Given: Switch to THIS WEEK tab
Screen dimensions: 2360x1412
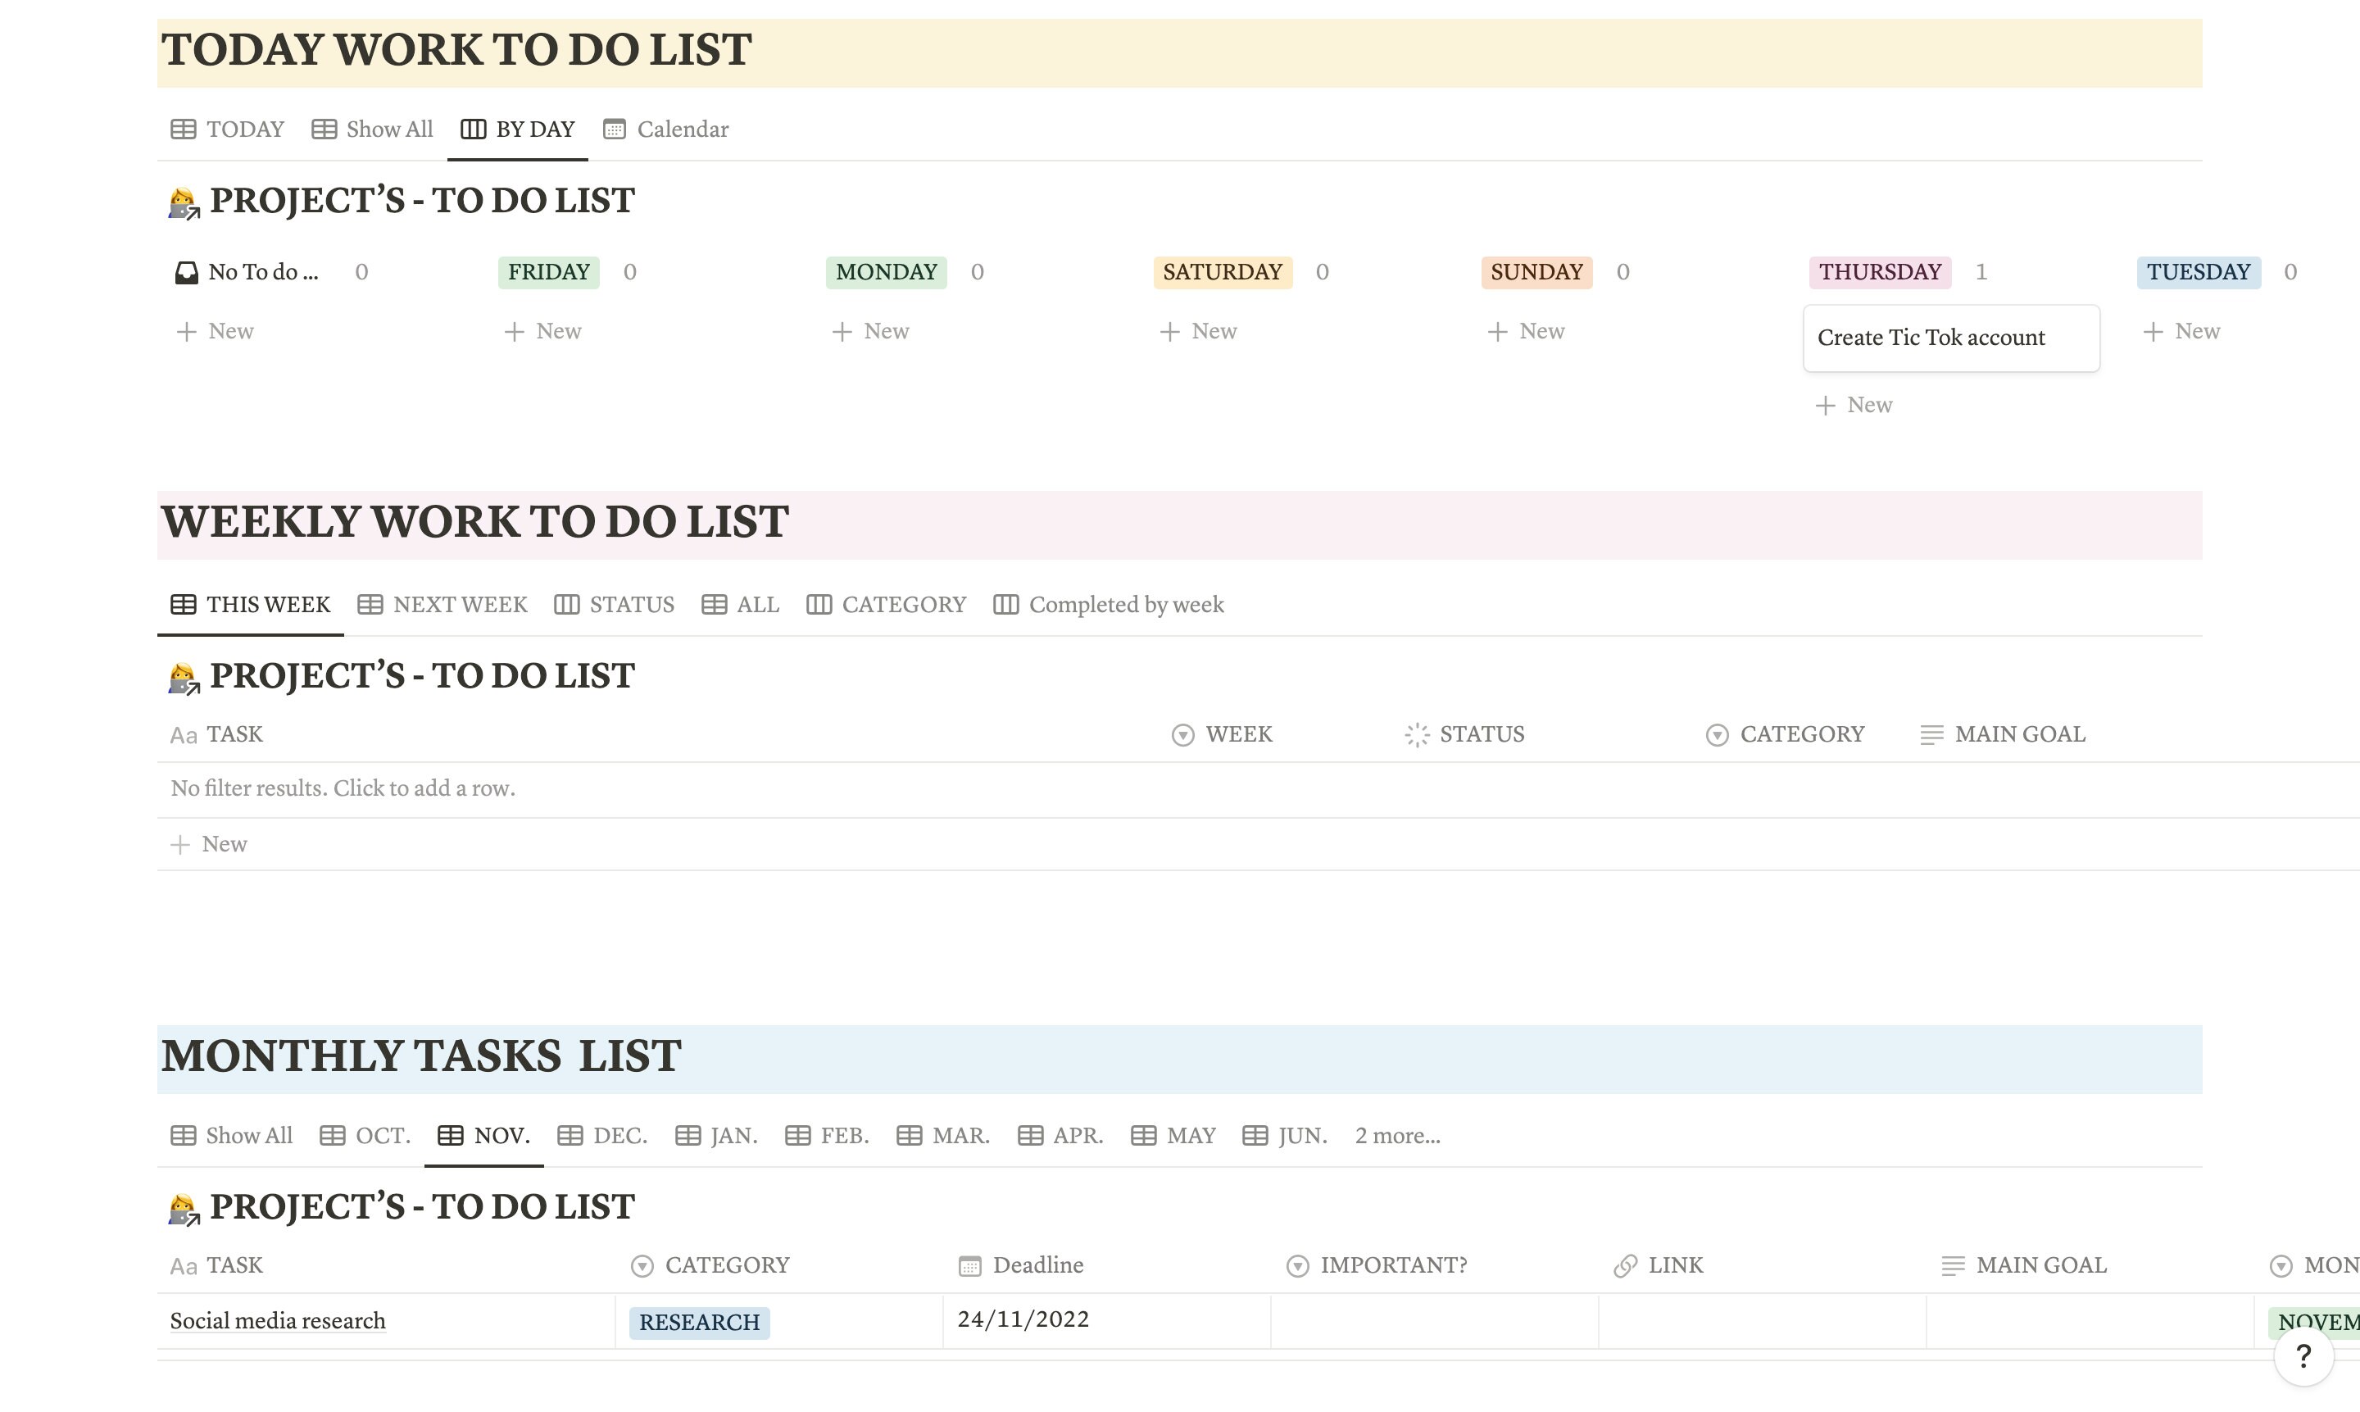Looking at the screenshot, I should 250,605.
